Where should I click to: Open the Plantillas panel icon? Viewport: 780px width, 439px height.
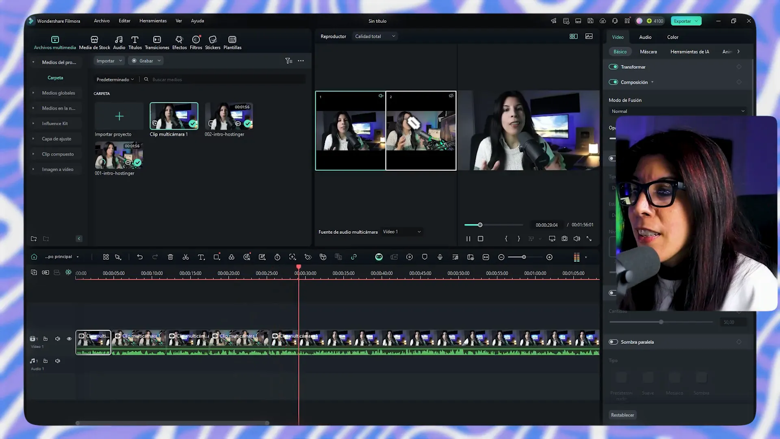click(x=232, y=39)
